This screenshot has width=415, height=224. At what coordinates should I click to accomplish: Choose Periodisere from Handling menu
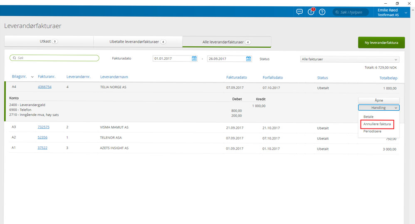click(373, 131)
